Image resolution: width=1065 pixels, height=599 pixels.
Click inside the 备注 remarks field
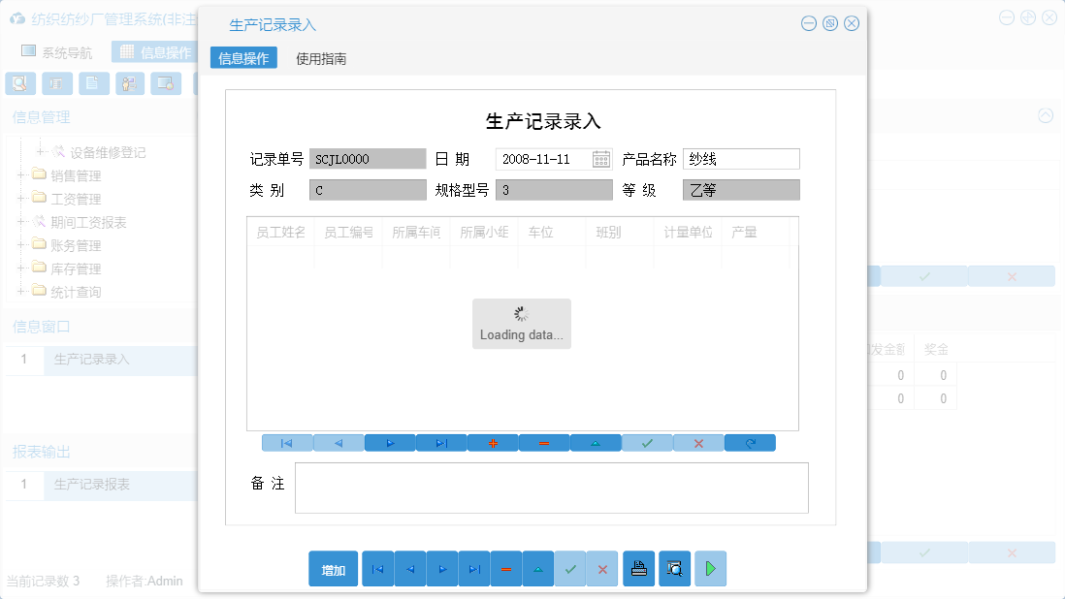tap(551, 488)
